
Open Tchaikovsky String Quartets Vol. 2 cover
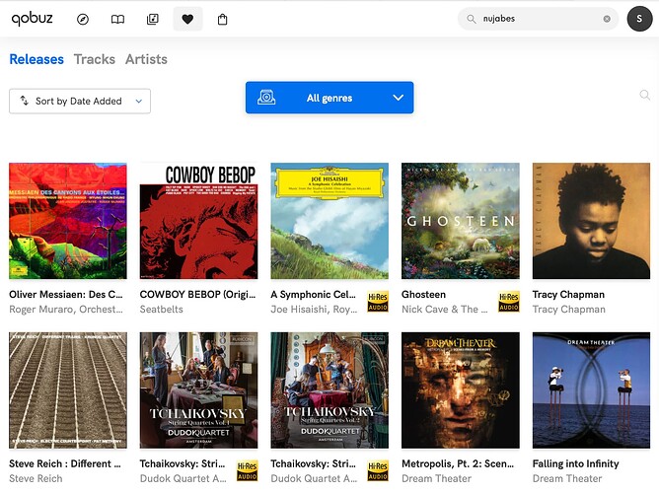tap(329, 390)
